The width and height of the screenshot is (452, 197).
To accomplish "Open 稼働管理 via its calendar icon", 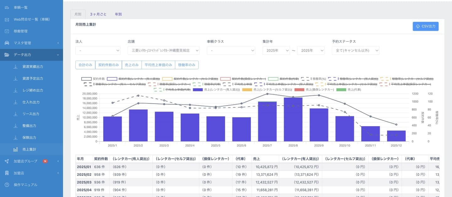I will pos(7,31).
